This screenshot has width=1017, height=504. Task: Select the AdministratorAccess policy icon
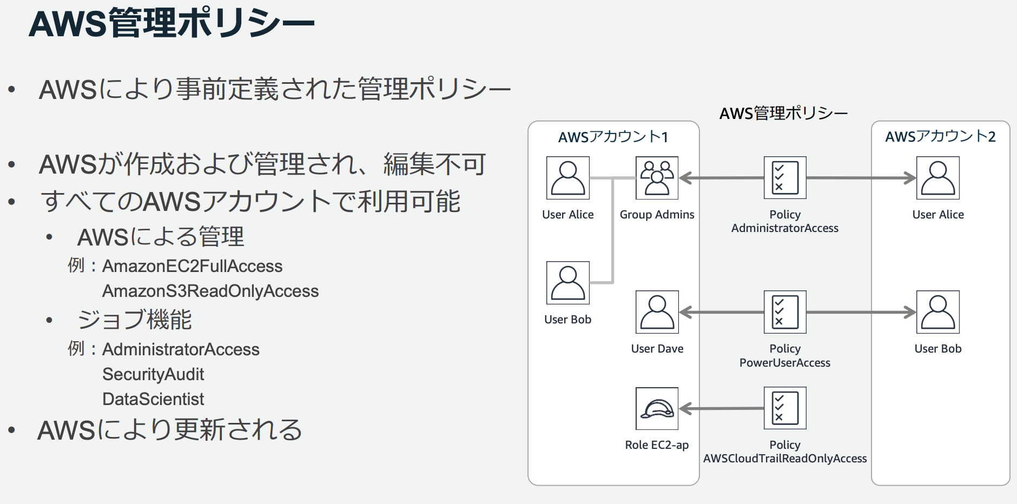click(x=785, y=178)
